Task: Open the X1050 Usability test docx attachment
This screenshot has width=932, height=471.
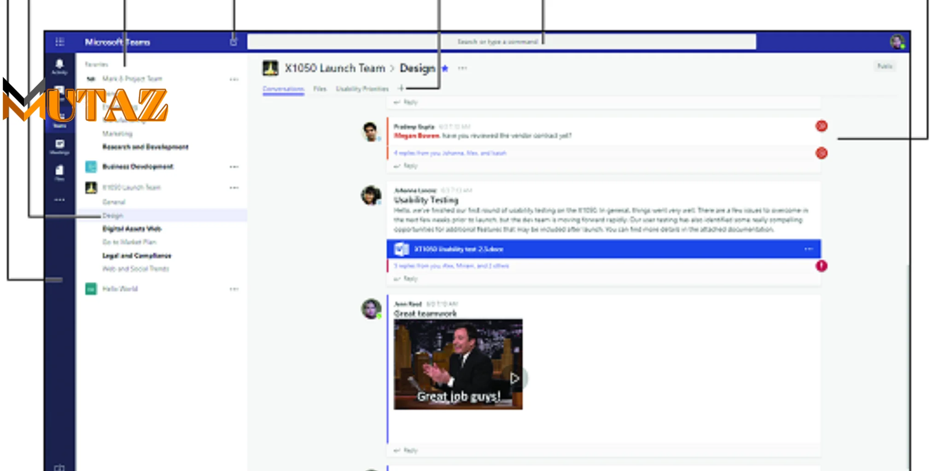Action: tap(604, 249)
